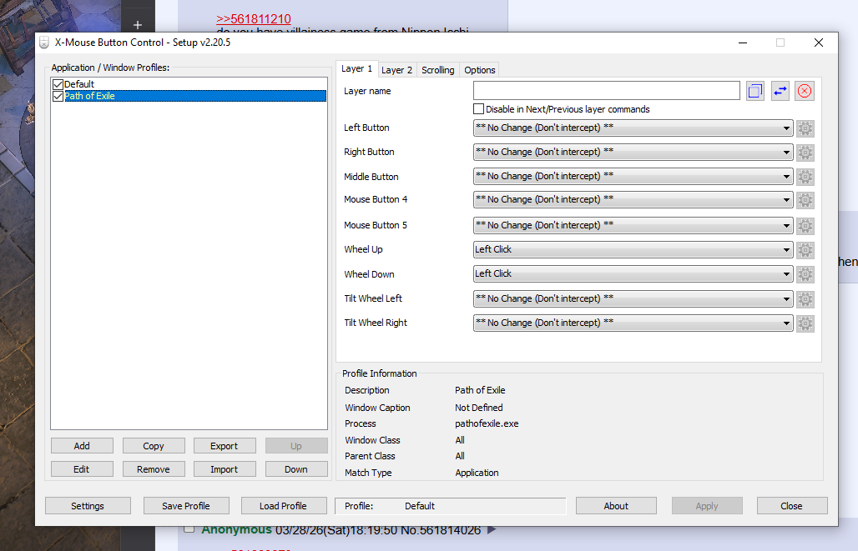The width and height of the screenshot is (858, 551).
Task: Click the arrow icon after post No.561814026
Action: tap(492, 529)
